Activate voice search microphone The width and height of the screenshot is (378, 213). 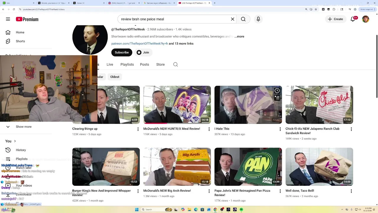258,19
